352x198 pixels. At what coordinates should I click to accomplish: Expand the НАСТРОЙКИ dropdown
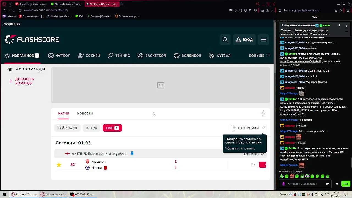(248, 128)
